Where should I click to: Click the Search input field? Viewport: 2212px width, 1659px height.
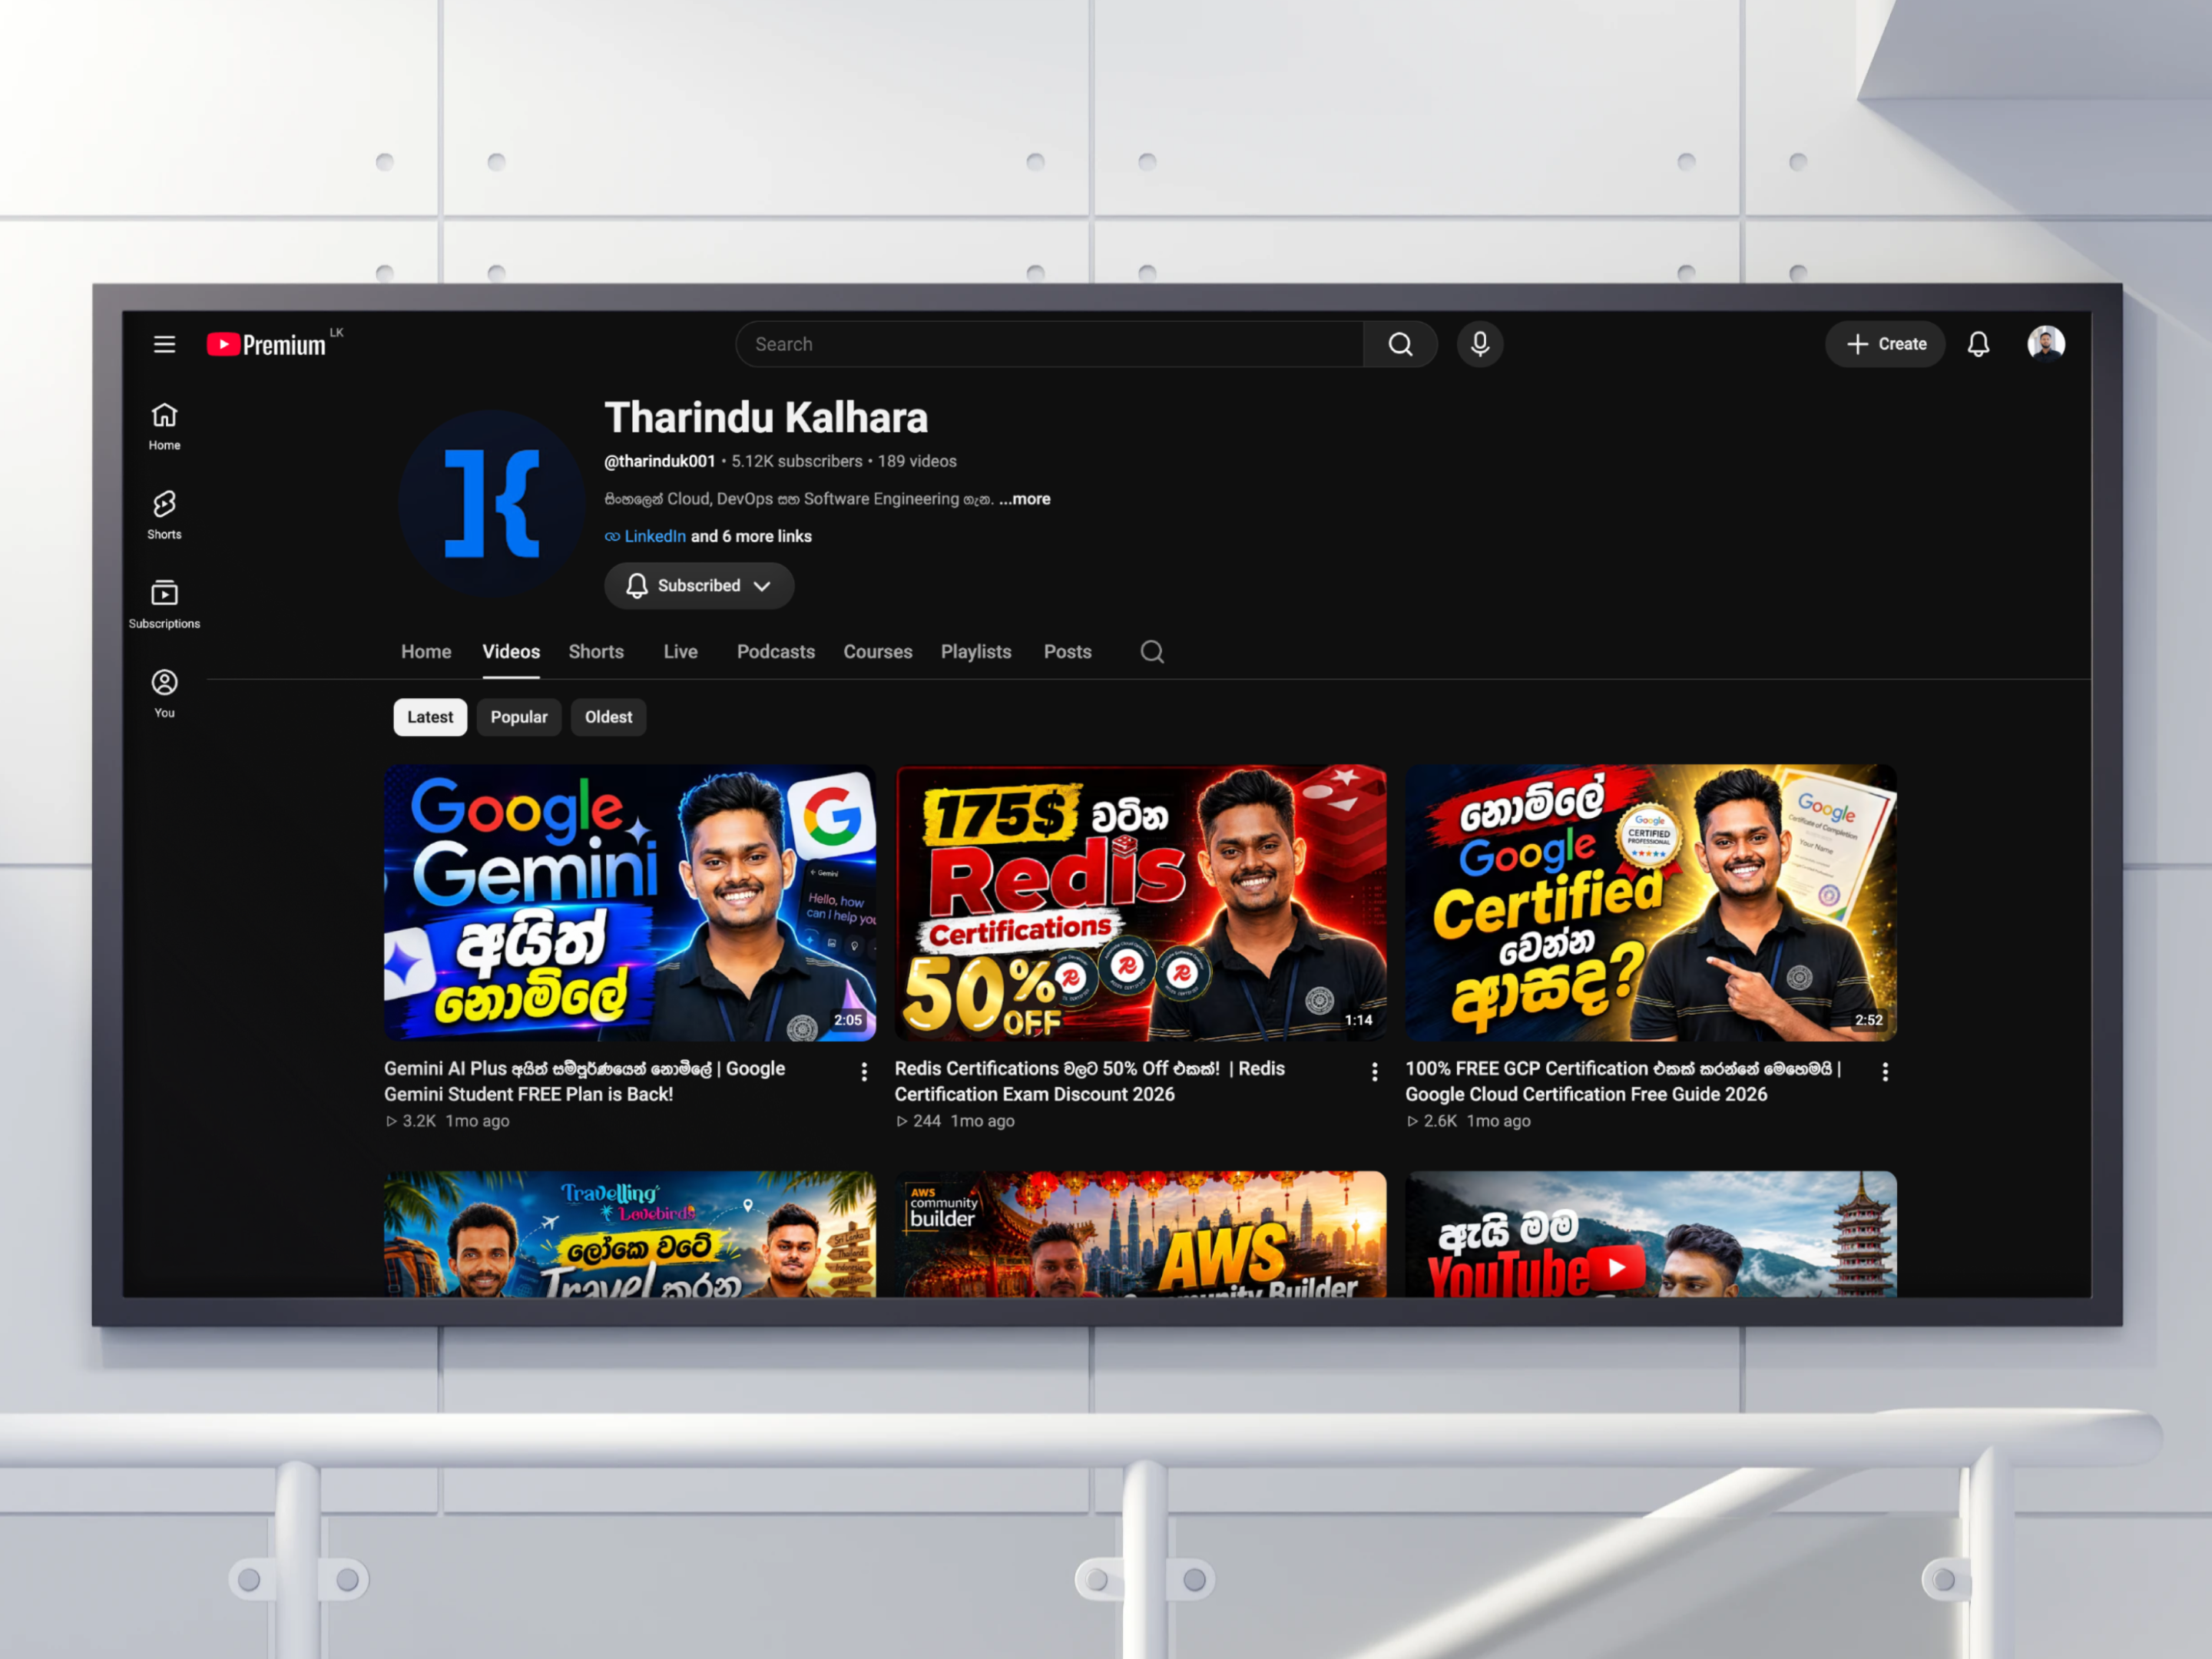tap(1050, 344)
